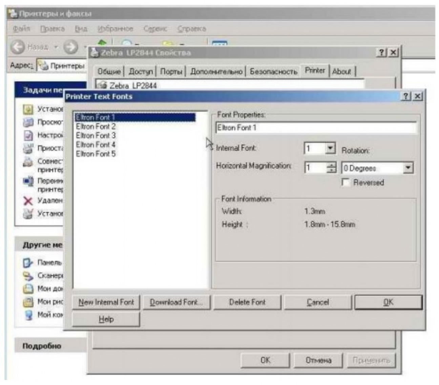Select Eltron Font 1 in the list
The width and height of the screenshot is (439, 385).
(135, 117)
